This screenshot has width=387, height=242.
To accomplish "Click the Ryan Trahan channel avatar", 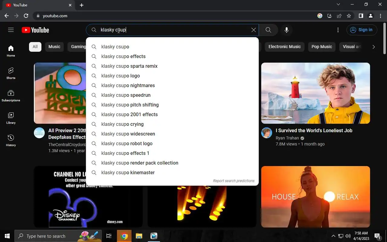I will [267, 133].
